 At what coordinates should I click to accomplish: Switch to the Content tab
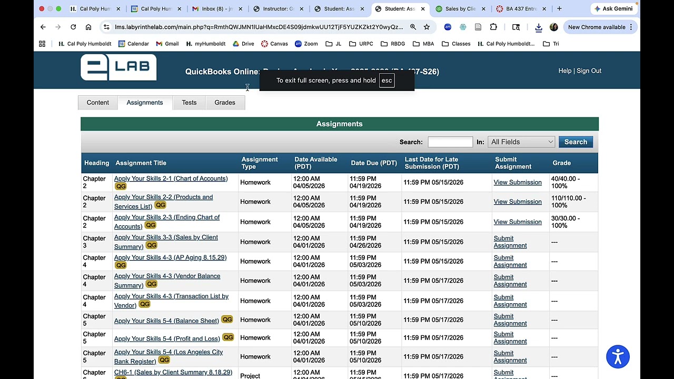click(98, 103)
